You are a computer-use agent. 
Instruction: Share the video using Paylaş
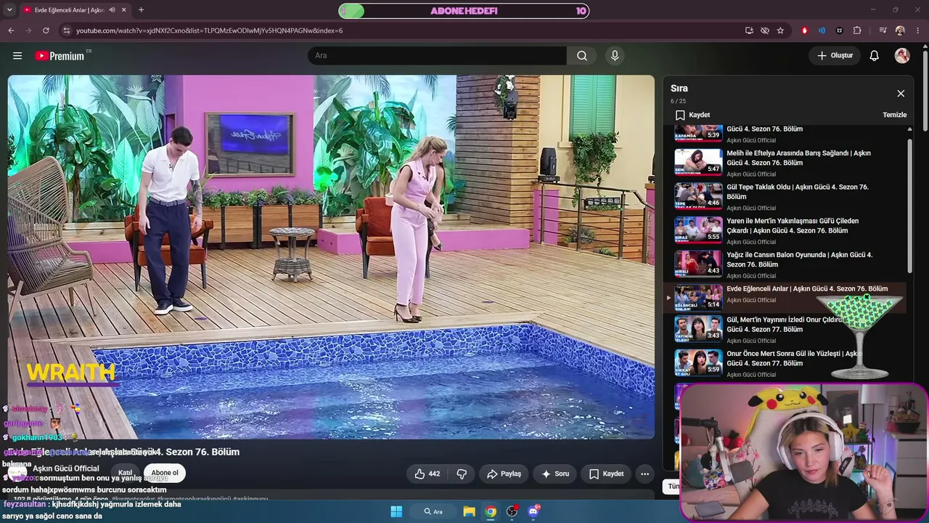(504, 474)
